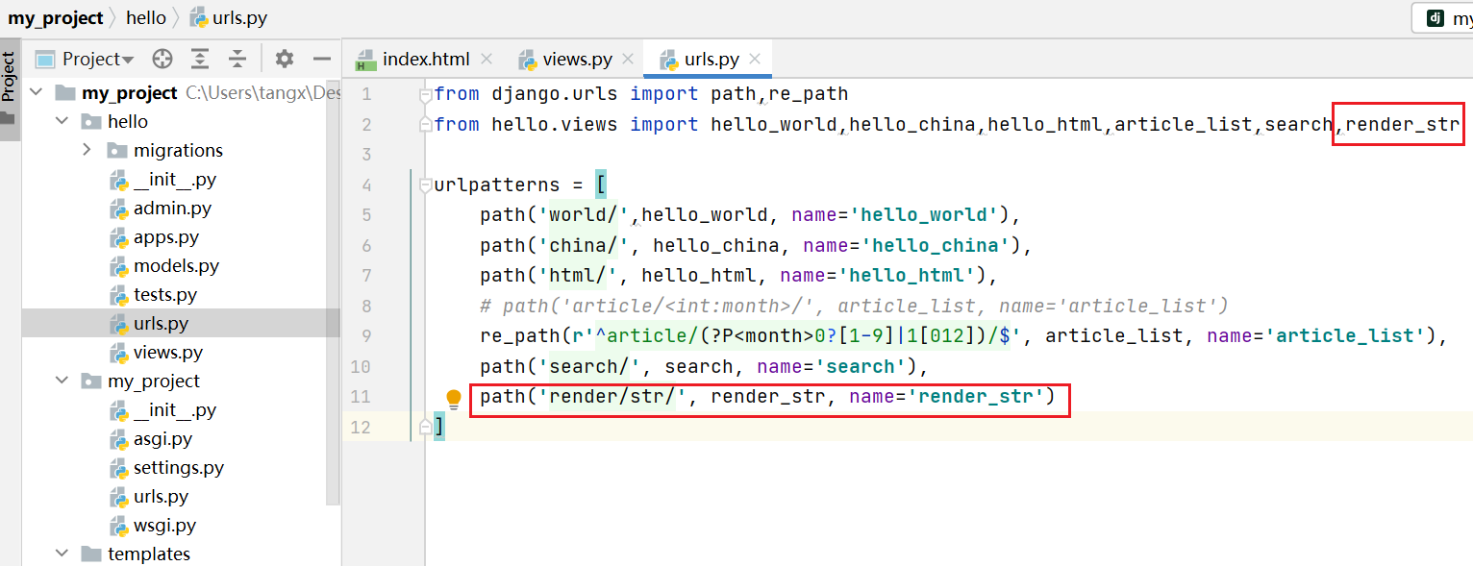Switch to the views.py tab

(x=577, y=59)
